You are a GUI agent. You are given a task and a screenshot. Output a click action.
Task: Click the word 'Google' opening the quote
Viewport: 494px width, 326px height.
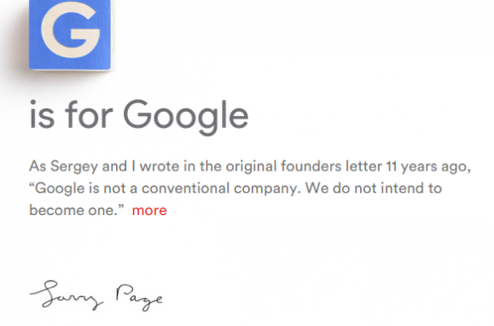60,189
